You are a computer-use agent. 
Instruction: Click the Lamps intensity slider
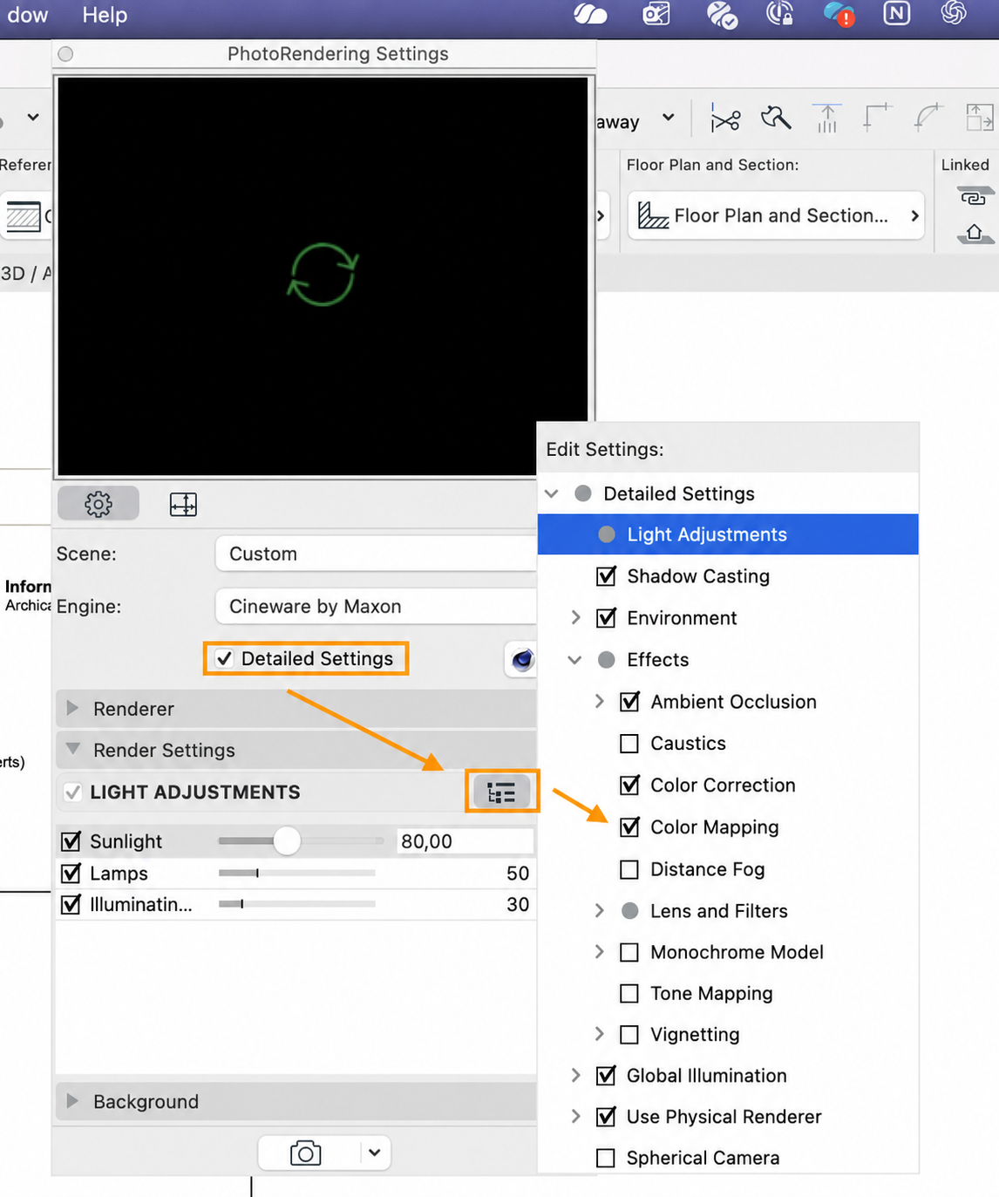(296, 873)
